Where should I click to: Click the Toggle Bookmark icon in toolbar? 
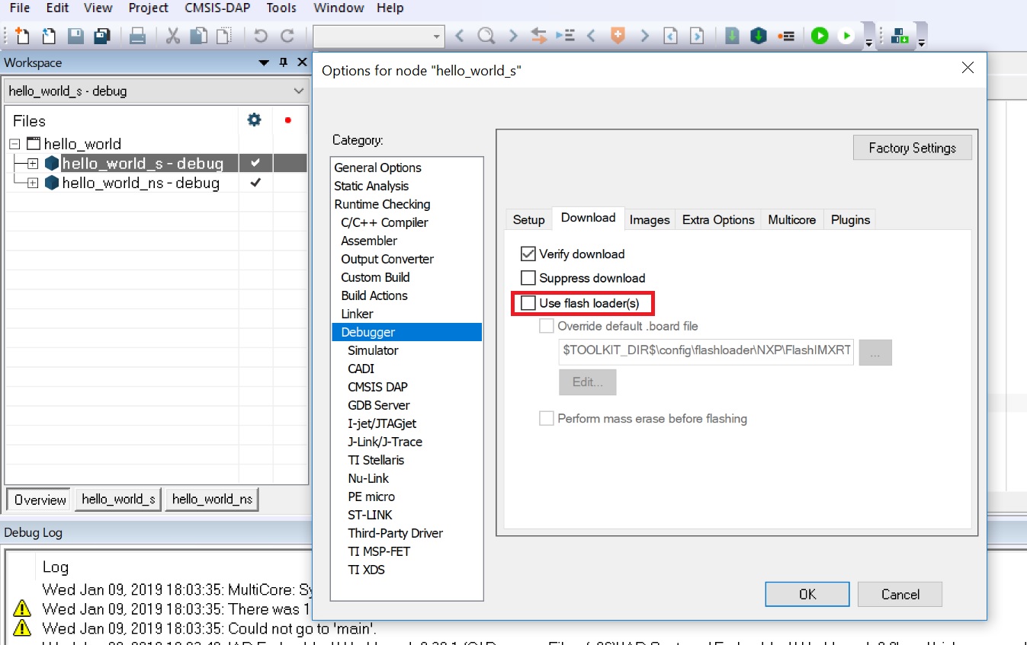pos(618,36)
